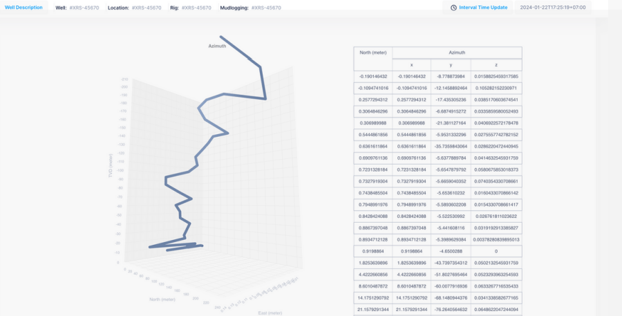Image resolution: width=622 pixels, height=316 pixels.
Task: Click the z sub-column header
Action: 496,64
